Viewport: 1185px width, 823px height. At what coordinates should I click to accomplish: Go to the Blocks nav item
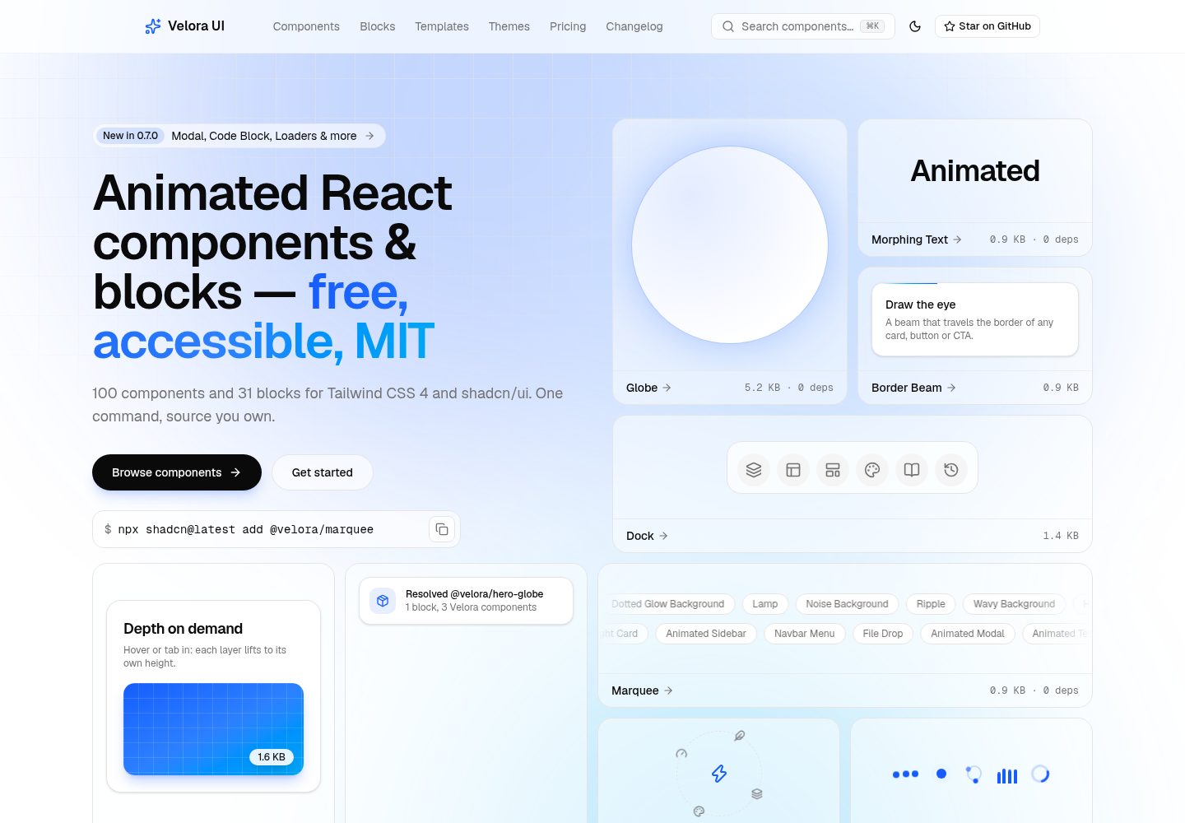point(378,26)
